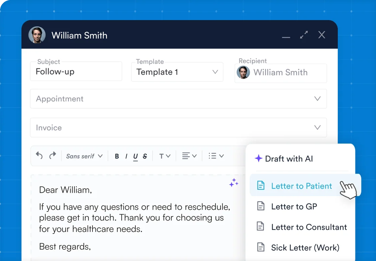Open the Sans serif font dropdown

(x=84, y=156)
